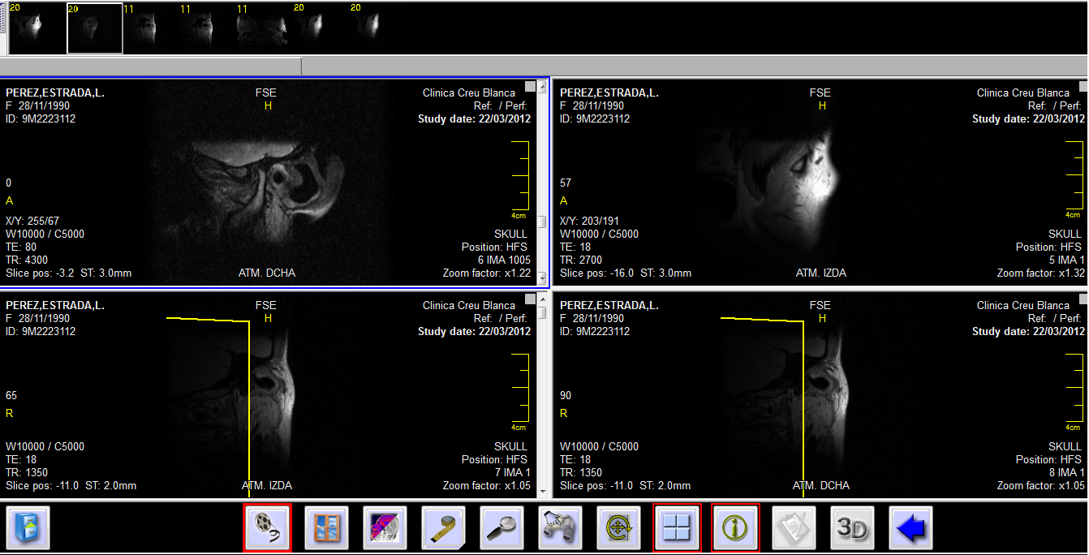Open the windowing tool
1089x555 pixels.
[326, 527]
